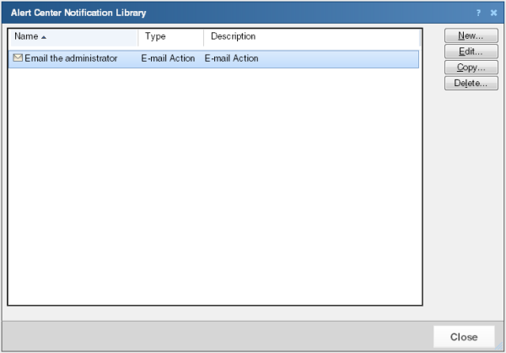Viewport: 506px width, 353px height.
Task: Create a notification with the New... button
Action: pyautogui.click(x=471, y=35)
